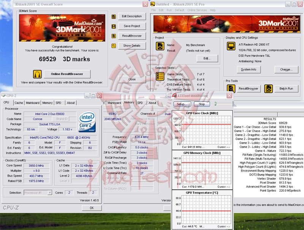Switch to SPD tab in front CPU-Z
This screenshot has height=230, width=304.
[x=59, y=103]
